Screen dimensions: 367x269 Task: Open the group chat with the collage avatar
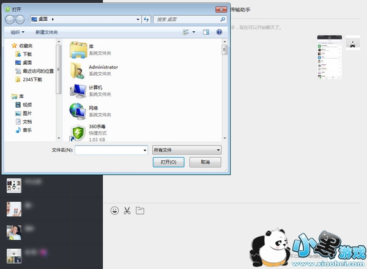coord(14,256)
